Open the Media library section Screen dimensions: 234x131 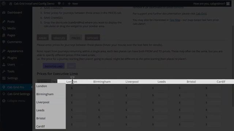(11, 28)
